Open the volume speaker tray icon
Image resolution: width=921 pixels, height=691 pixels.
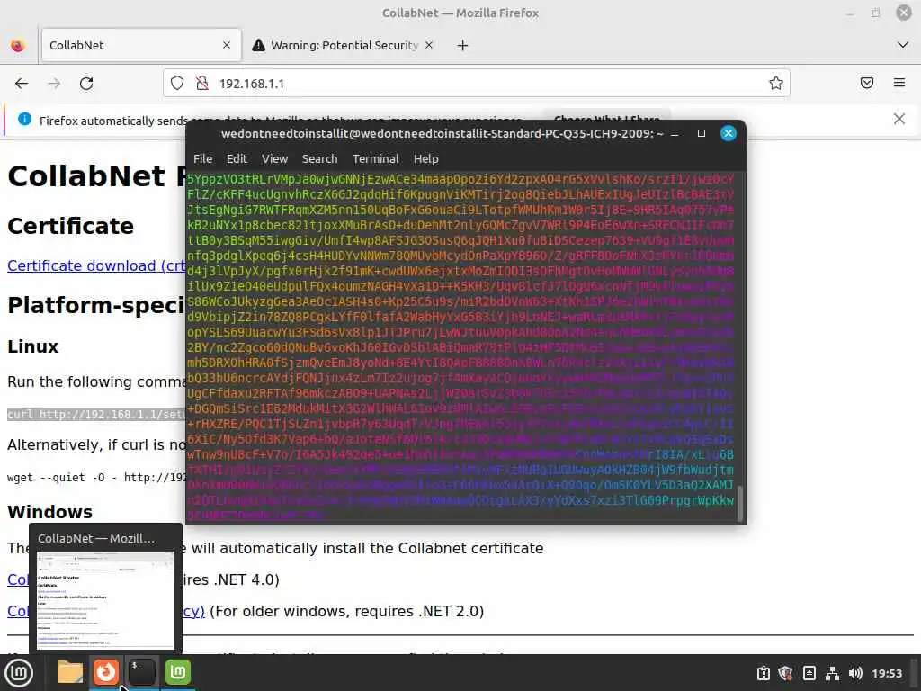click(856, 673)
